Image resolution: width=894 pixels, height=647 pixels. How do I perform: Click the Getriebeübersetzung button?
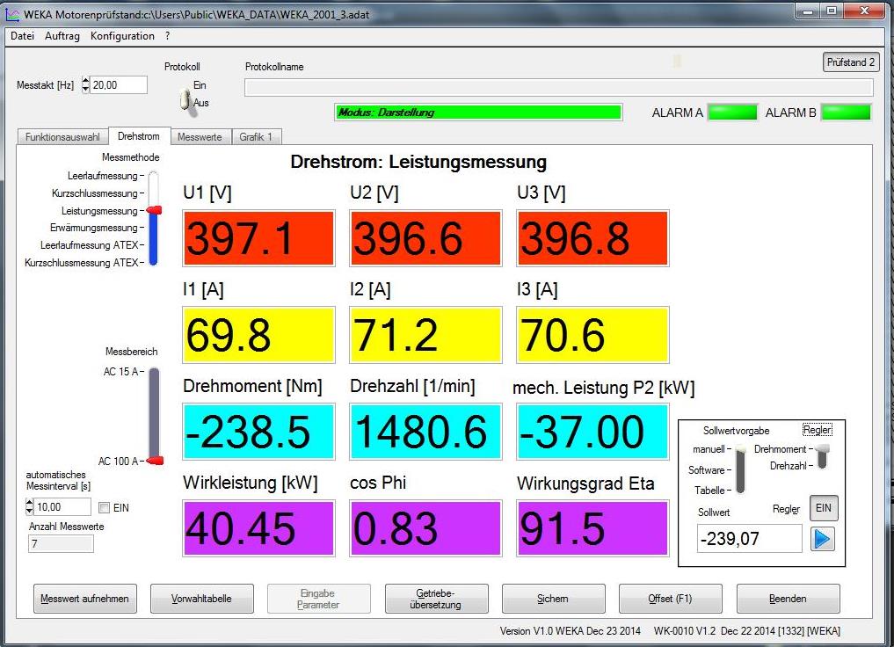pos(437,599)
